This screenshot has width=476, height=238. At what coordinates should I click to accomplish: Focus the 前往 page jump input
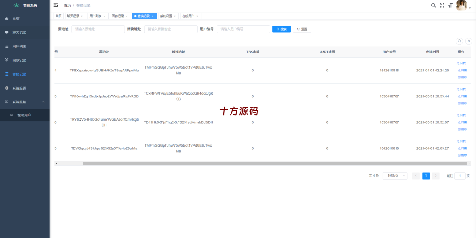(460, 176)
